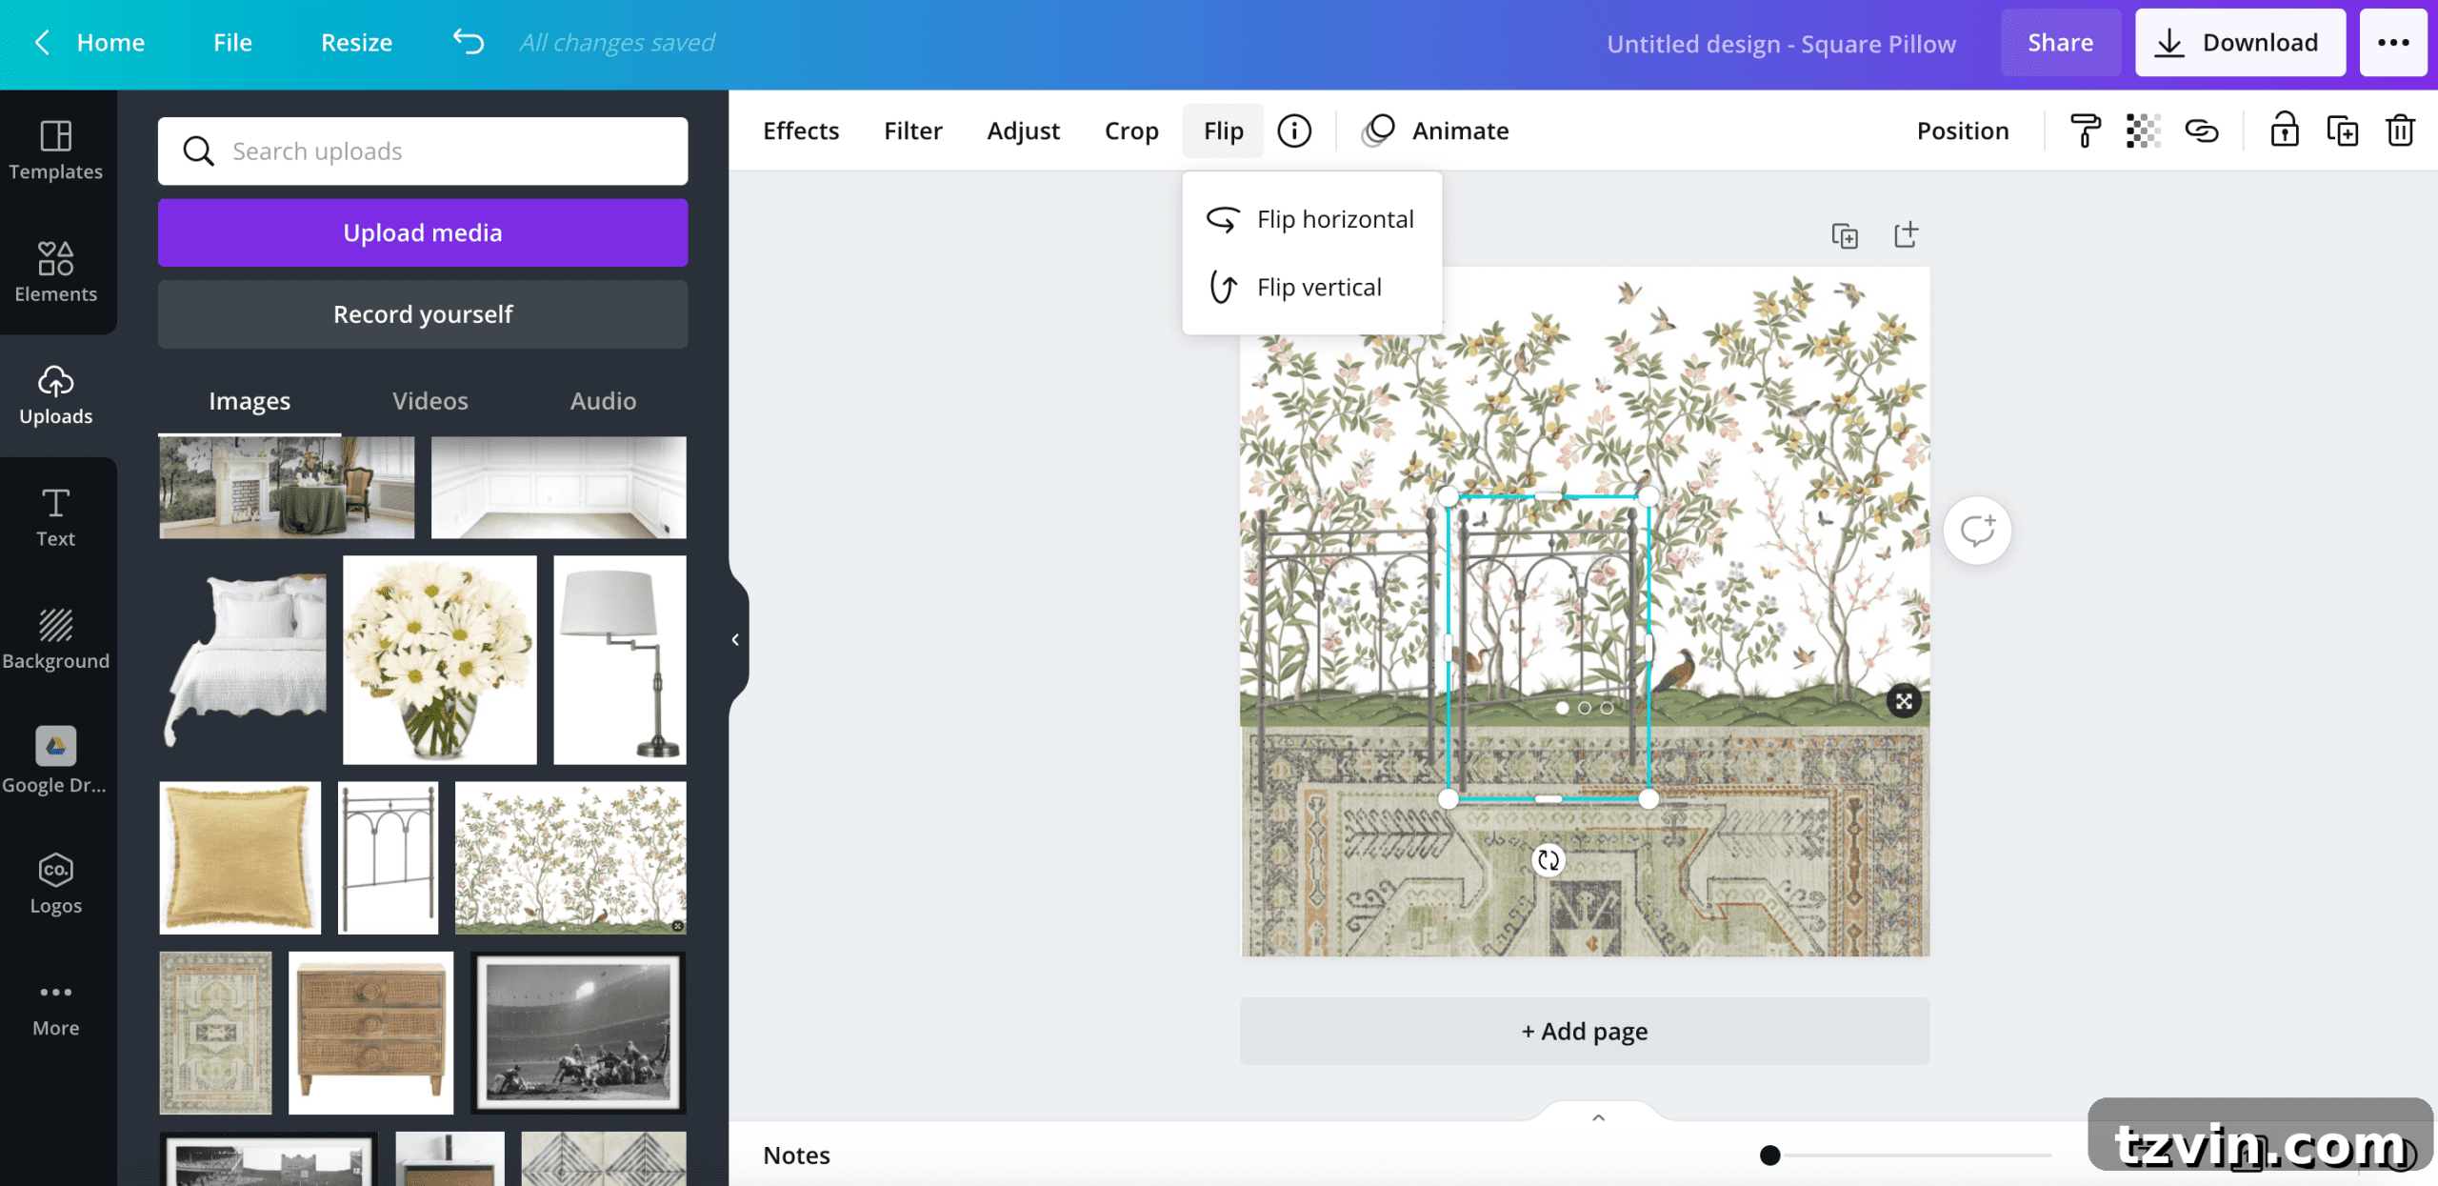
Task: Toggle the lock icon in toolbar
Action: click(x=2285, y=130)
